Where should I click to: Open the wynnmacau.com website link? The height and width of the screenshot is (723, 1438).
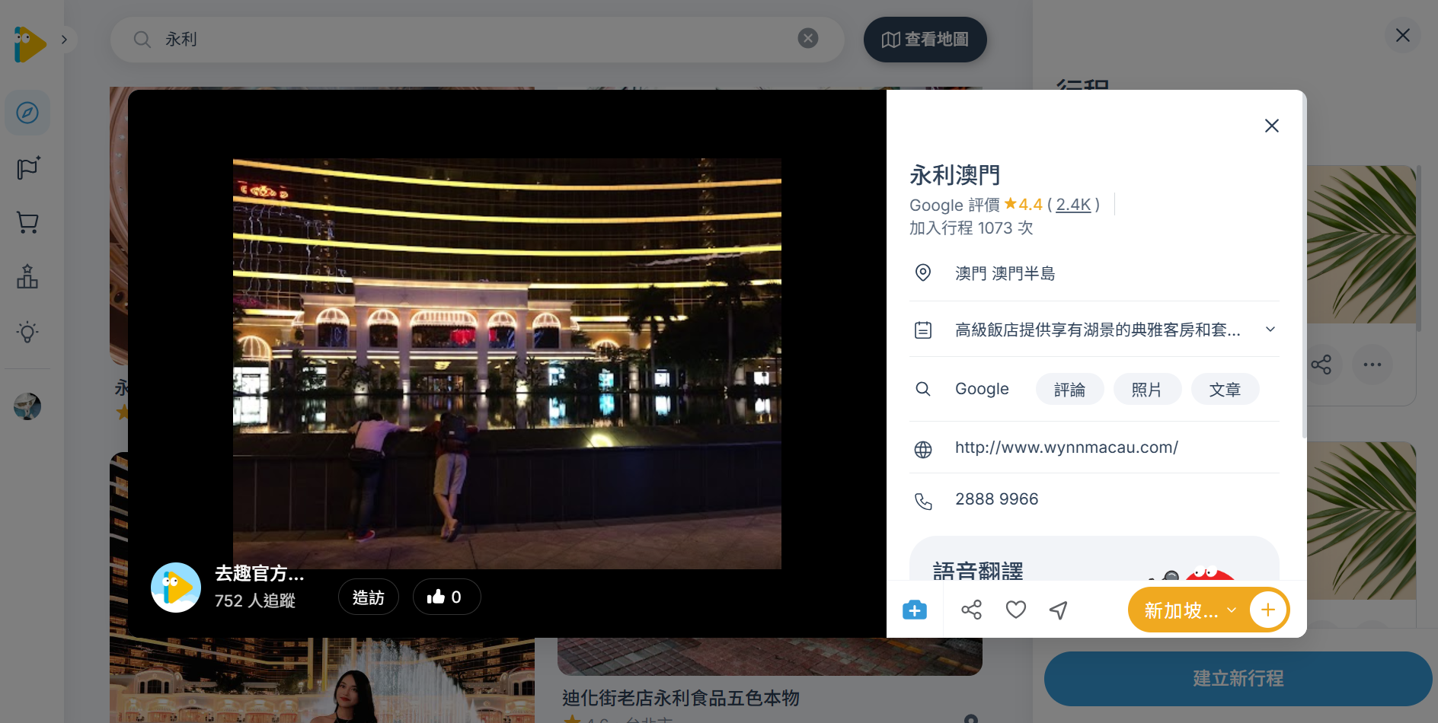coord(1066,447)
